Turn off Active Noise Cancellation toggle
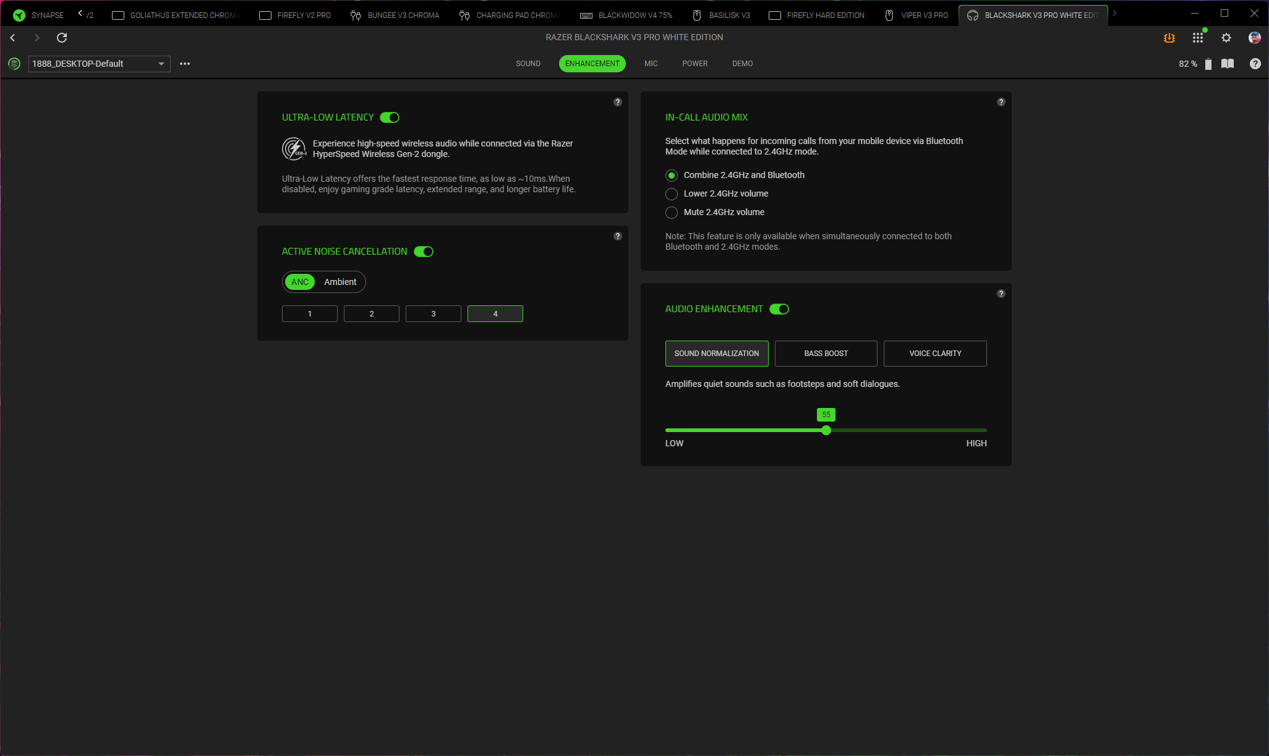Image resolution: width=1269 pixels, height=756 pixels. click(x=424, y=252)
